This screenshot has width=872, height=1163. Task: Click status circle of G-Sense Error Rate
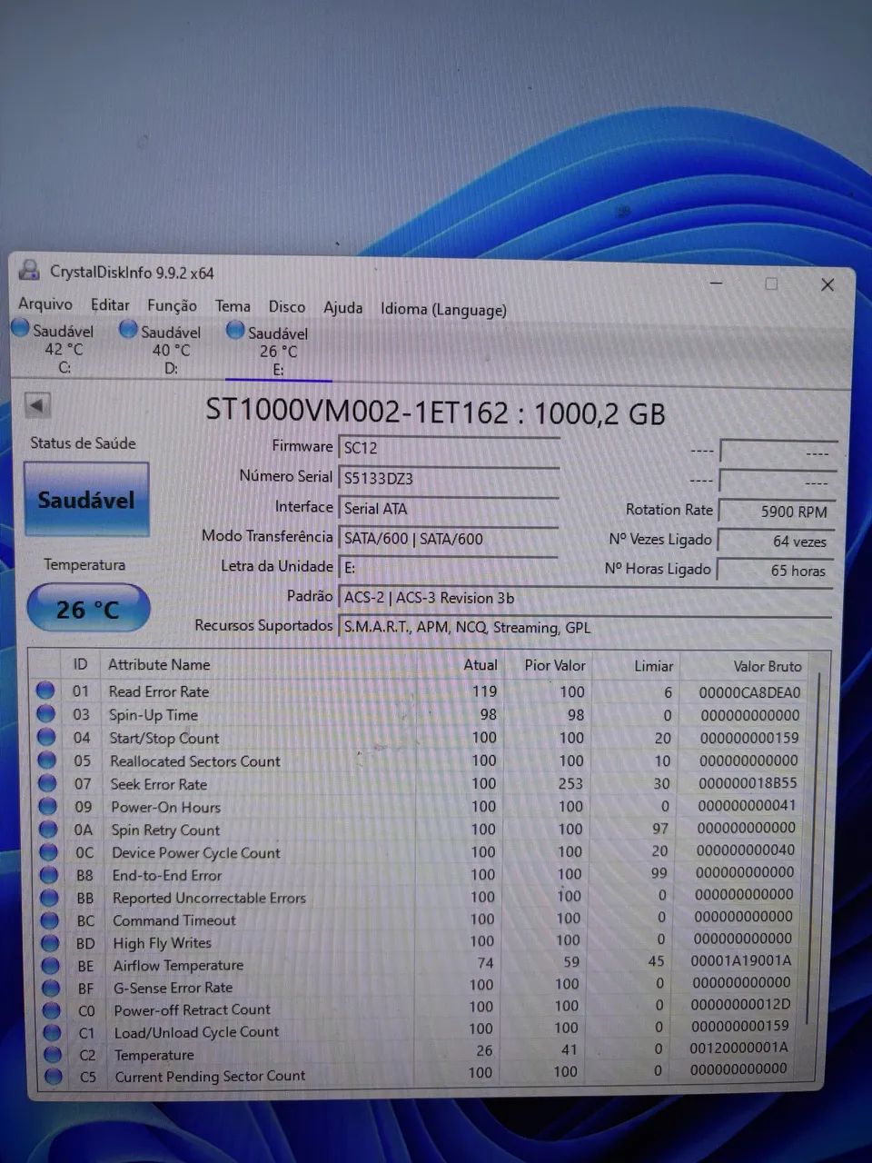(52, 987)
